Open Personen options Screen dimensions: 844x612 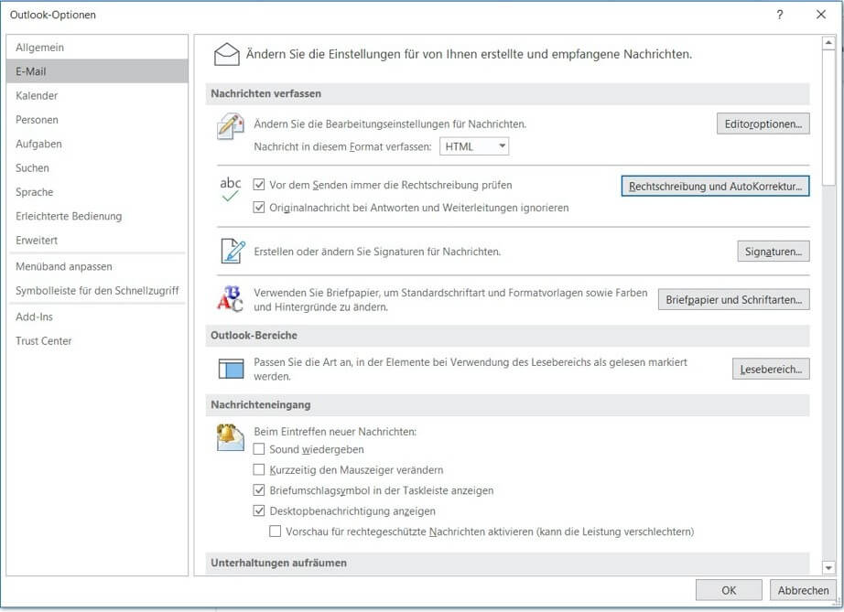coord(97,120)
